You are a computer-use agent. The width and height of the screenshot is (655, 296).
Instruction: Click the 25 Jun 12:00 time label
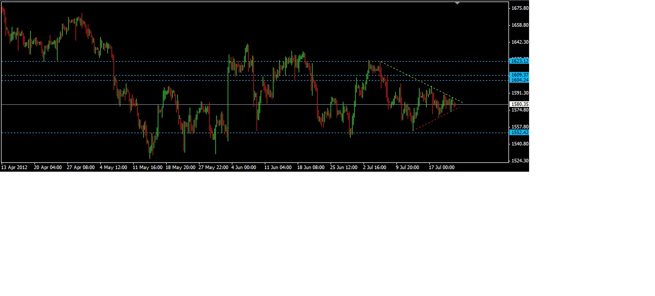344,167
